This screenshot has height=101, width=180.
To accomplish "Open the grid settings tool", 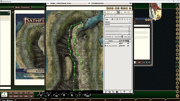I will coord(129,12).
